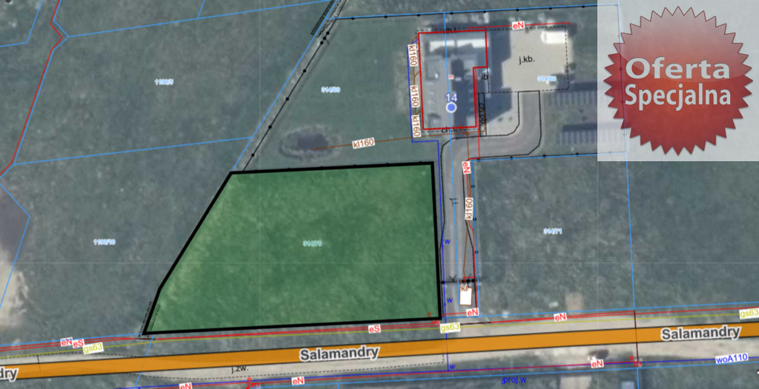Click the Salamandry street label in the center
759x389 pixels.
tap(339, 354)
